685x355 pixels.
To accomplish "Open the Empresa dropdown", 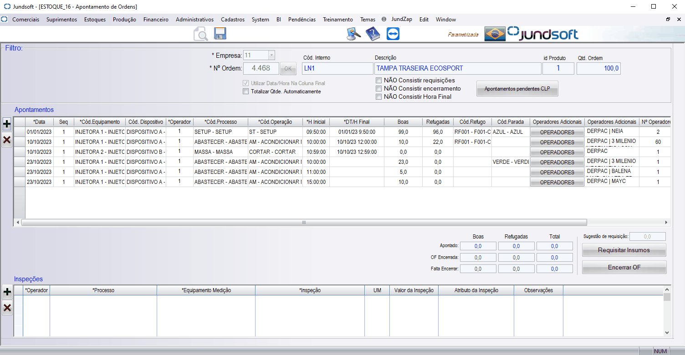I will tap(271, 55).
